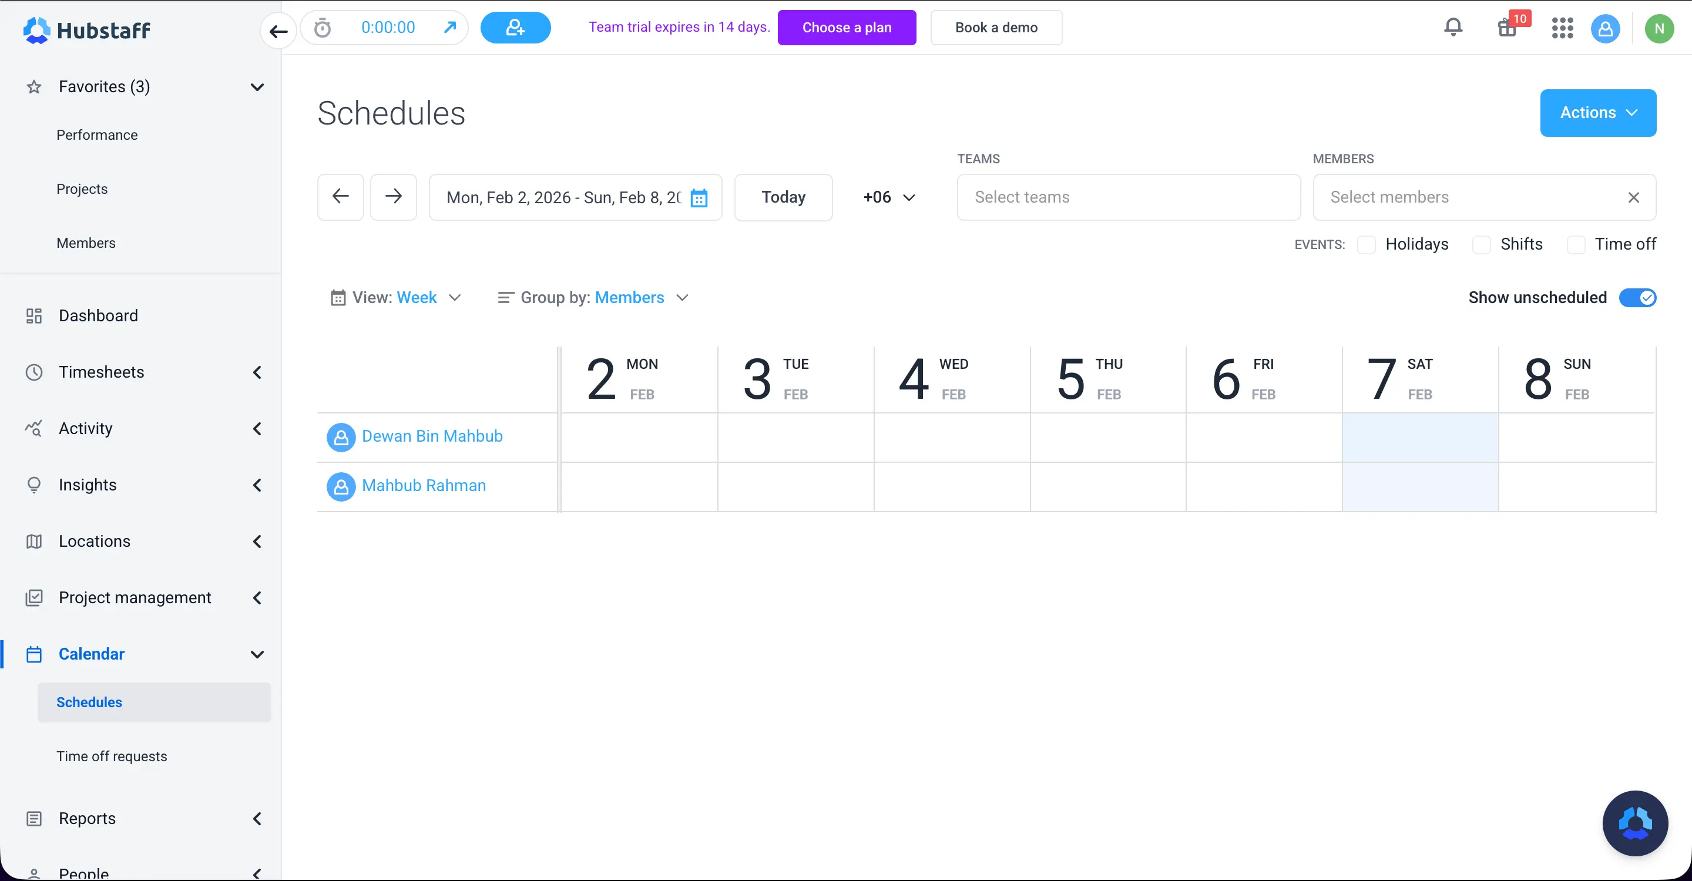Open the timer pop-out arrow
Screen dimensions: 1692x881
pyautogui.click(x=450, y=28)
